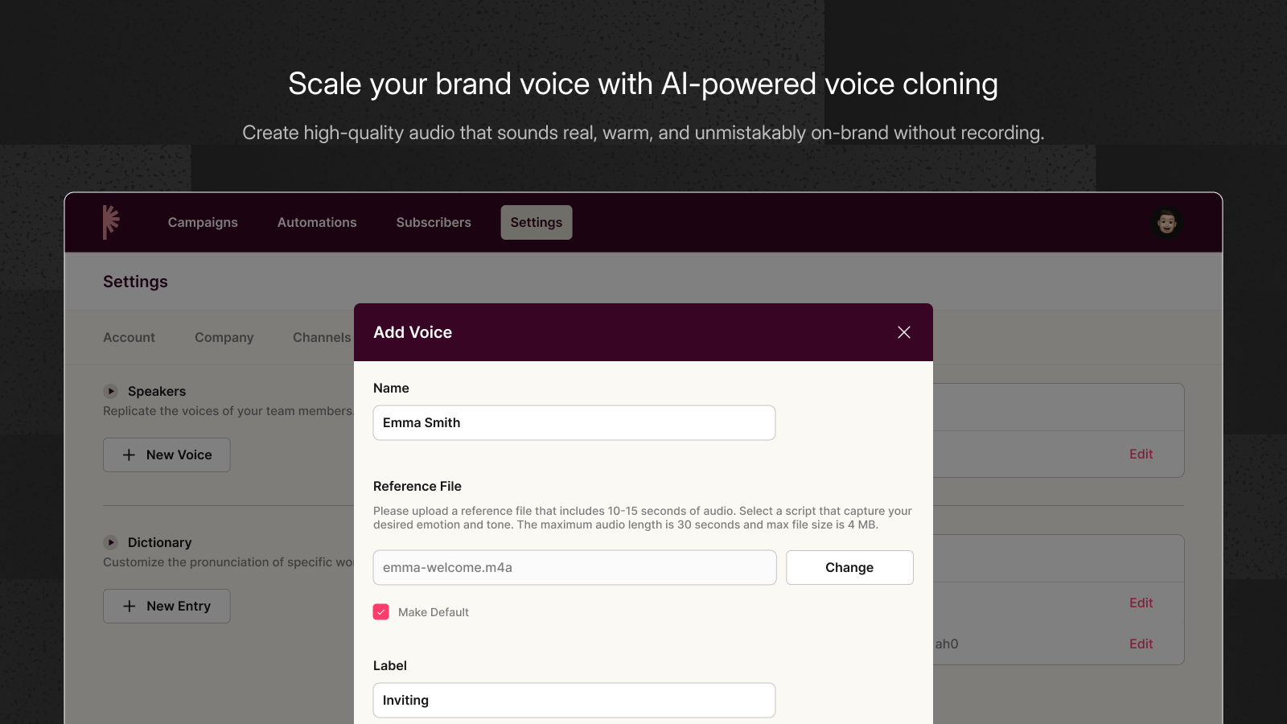Switch to the Company tab
The height and width of the screenshot is (724, 1287).
[x=224, y=338]
